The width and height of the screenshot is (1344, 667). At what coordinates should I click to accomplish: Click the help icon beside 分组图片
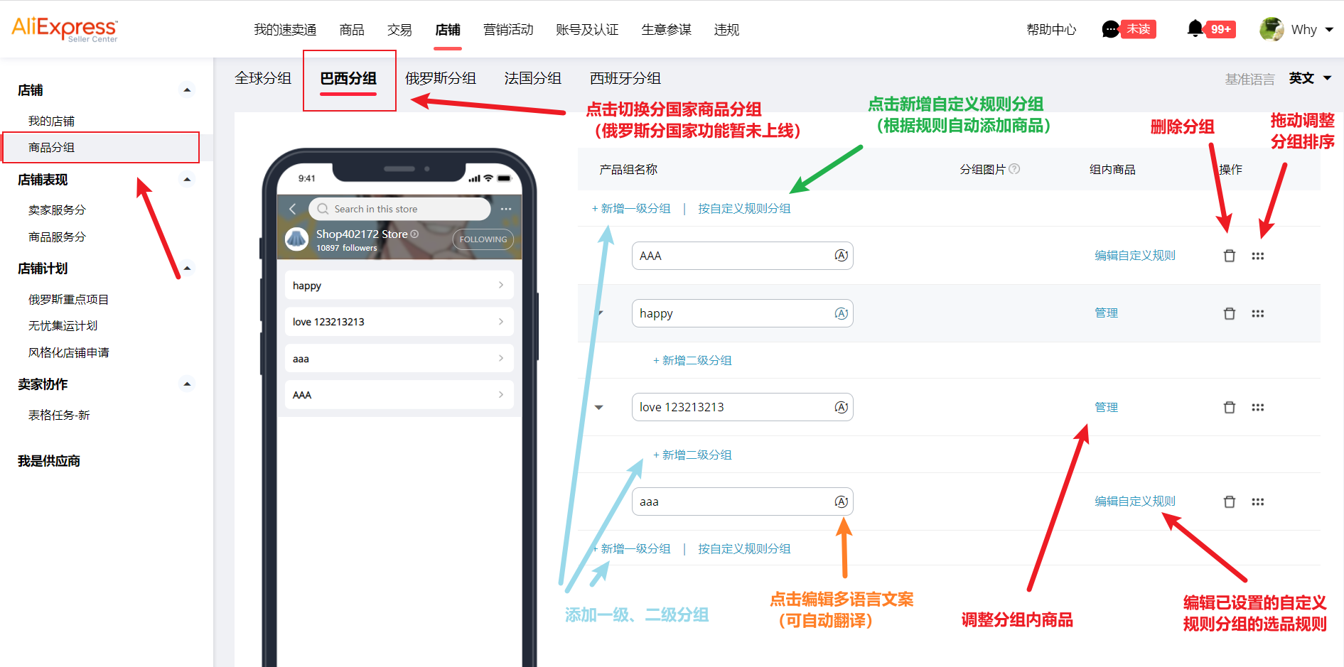(x=1014, y=169)
